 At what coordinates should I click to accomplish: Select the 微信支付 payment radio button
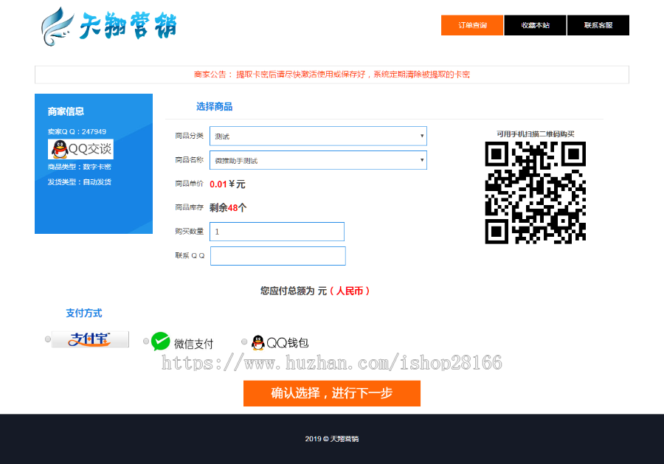click(146, 340)
